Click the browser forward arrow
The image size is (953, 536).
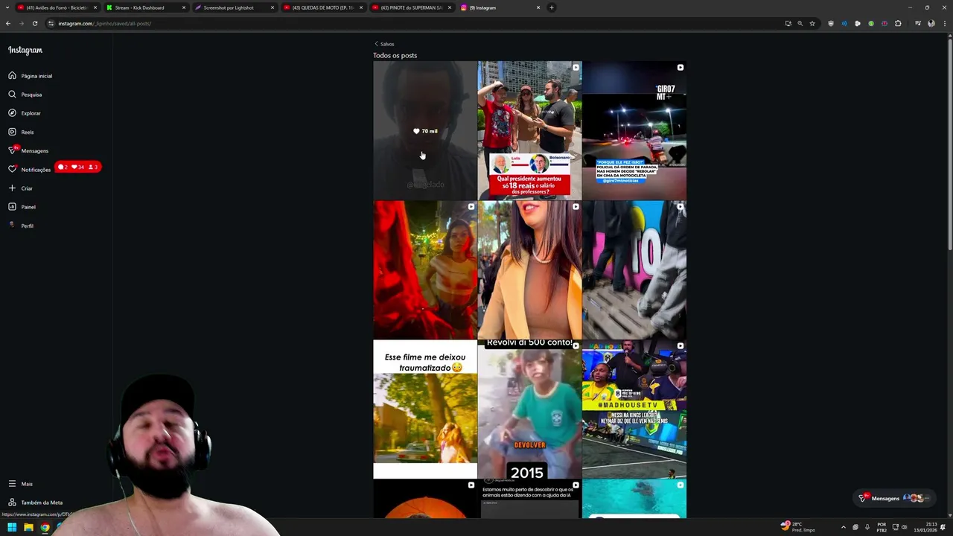click(21, 23)
